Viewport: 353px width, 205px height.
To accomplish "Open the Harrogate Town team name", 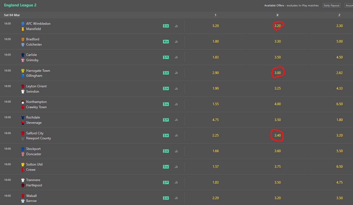I will (38, 71).
